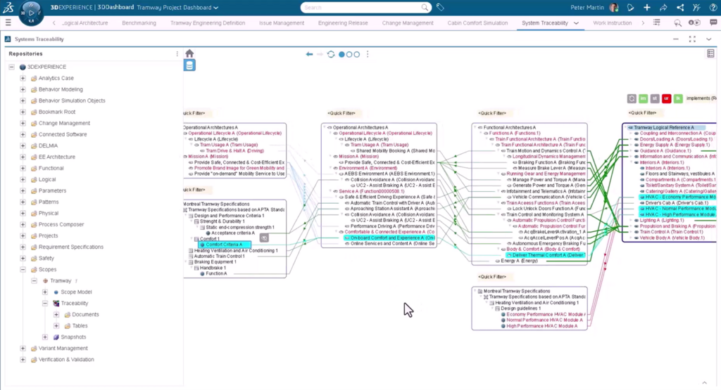Go back using the left arrow icon

(309, 54)
